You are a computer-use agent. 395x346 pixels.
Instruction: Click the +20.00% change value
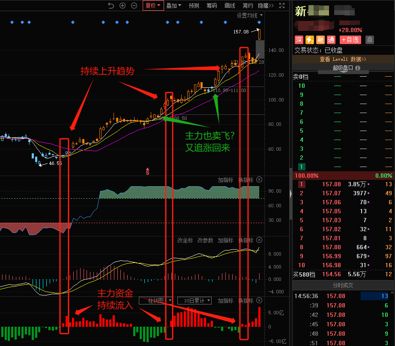click(x=350, y=30)
